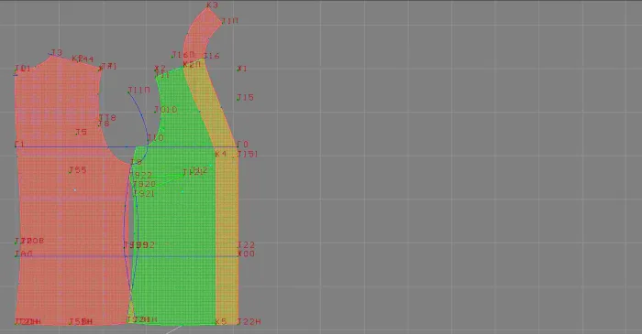This screenshot has height=334, width=642.
Task: Select point X2 on front shoulder
Action: (x=160, y=69)
